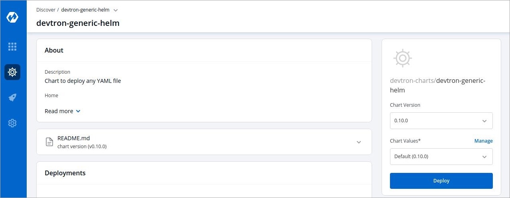Expand the README.md section chevron

point(358,142)
